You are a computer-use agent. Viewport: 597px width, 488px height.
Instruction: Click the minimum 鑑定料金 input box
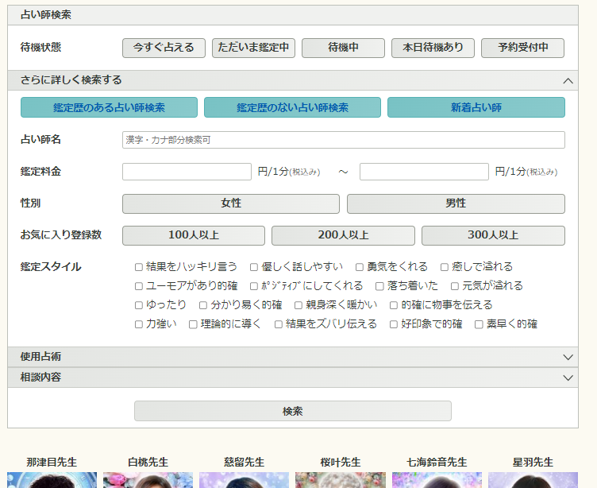click(187, 172)
